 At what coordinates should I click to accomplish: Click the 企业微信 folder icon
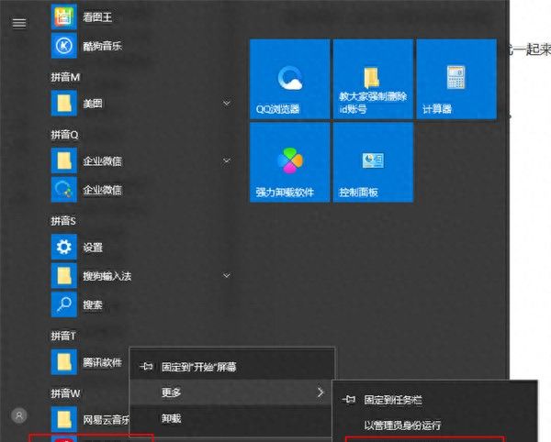pyautogui.click(x=64, y=160)
